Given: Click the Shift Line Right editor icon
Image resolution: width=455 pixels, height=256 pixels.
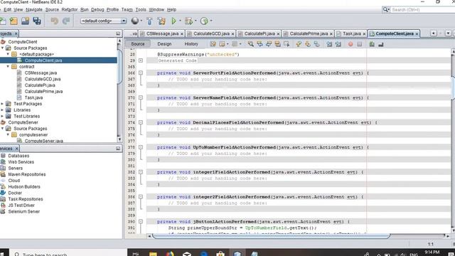Looking at the screenshot, I should click(x=338, y=44).
